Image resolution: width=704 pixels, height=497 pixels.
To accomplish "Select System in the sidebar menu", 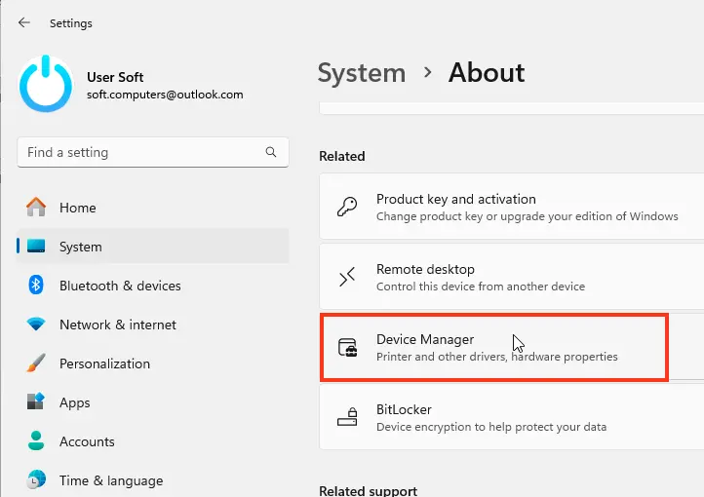I will pos(80,247).
